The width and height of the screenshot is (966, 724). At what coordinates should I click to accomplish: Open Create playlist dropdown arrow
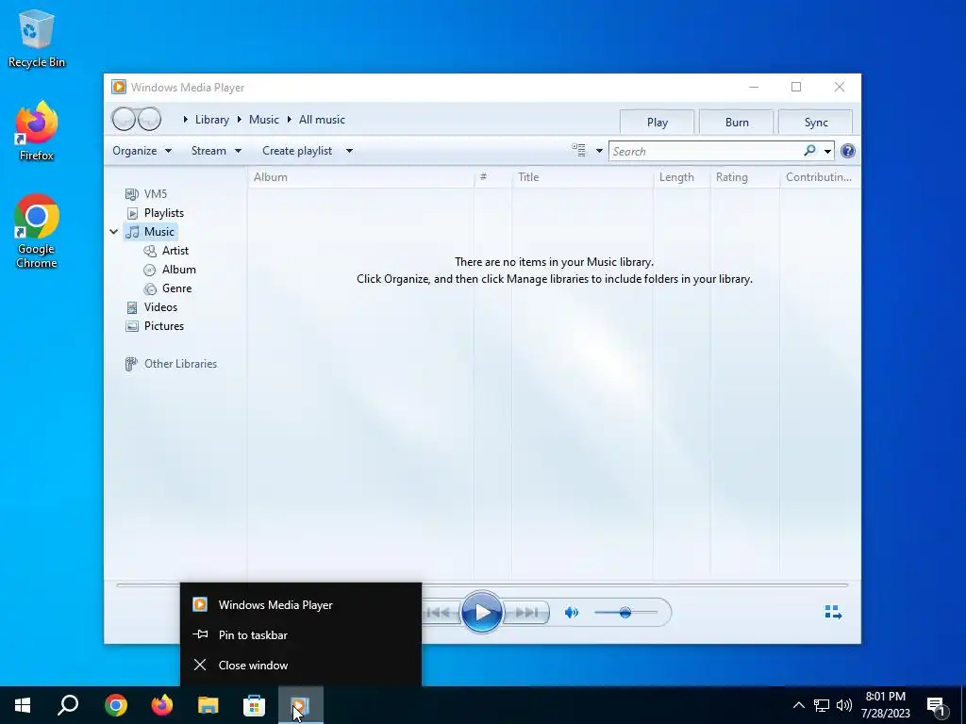pyautogui.click(x=349, y=151)
